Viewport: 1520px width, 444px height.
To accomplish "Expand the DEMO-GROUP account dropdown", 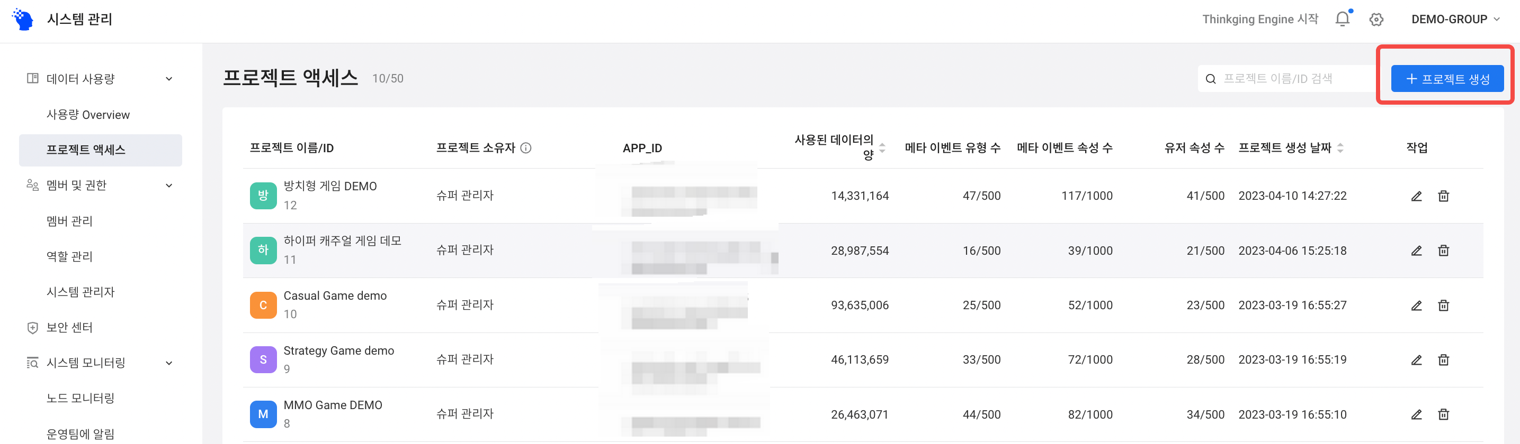I will [1455, 20].
